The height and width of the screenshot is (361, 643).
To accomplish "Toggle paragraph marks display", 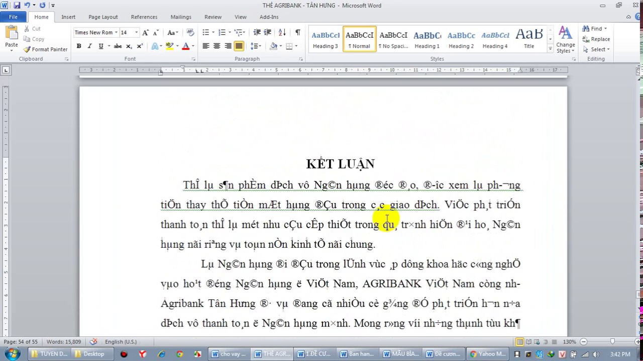I will point(297,32).
